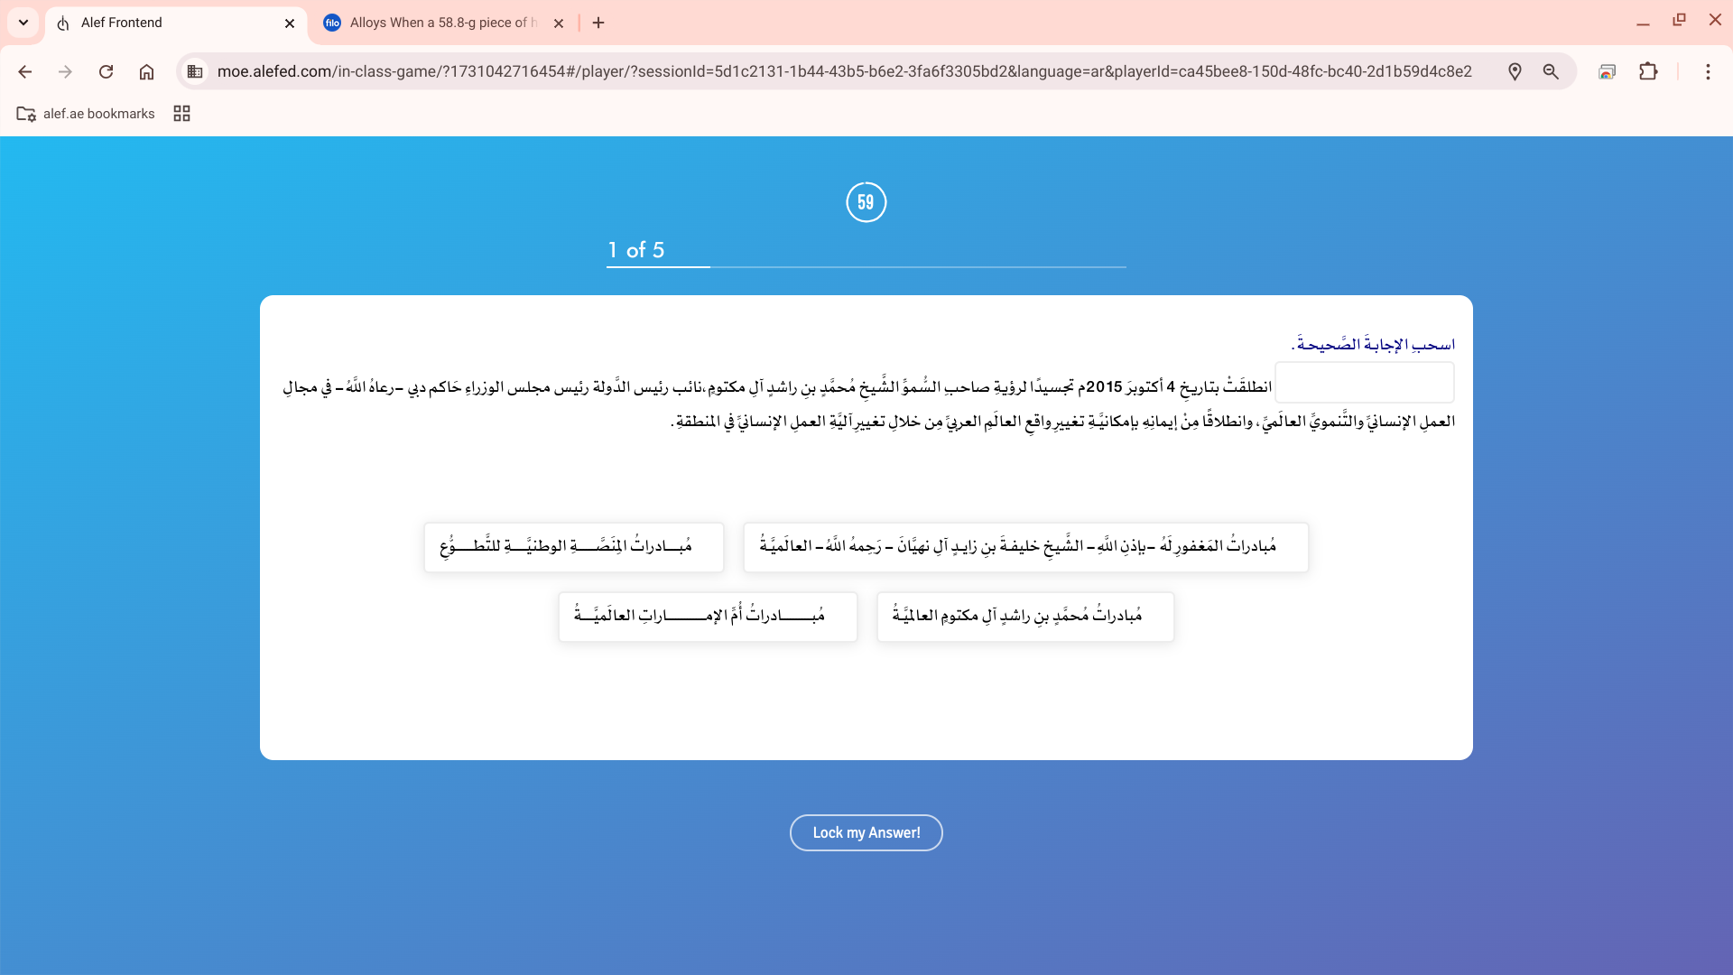Reload the current page
This screenshot has height=975, width=1733.
tap(106, 72)
